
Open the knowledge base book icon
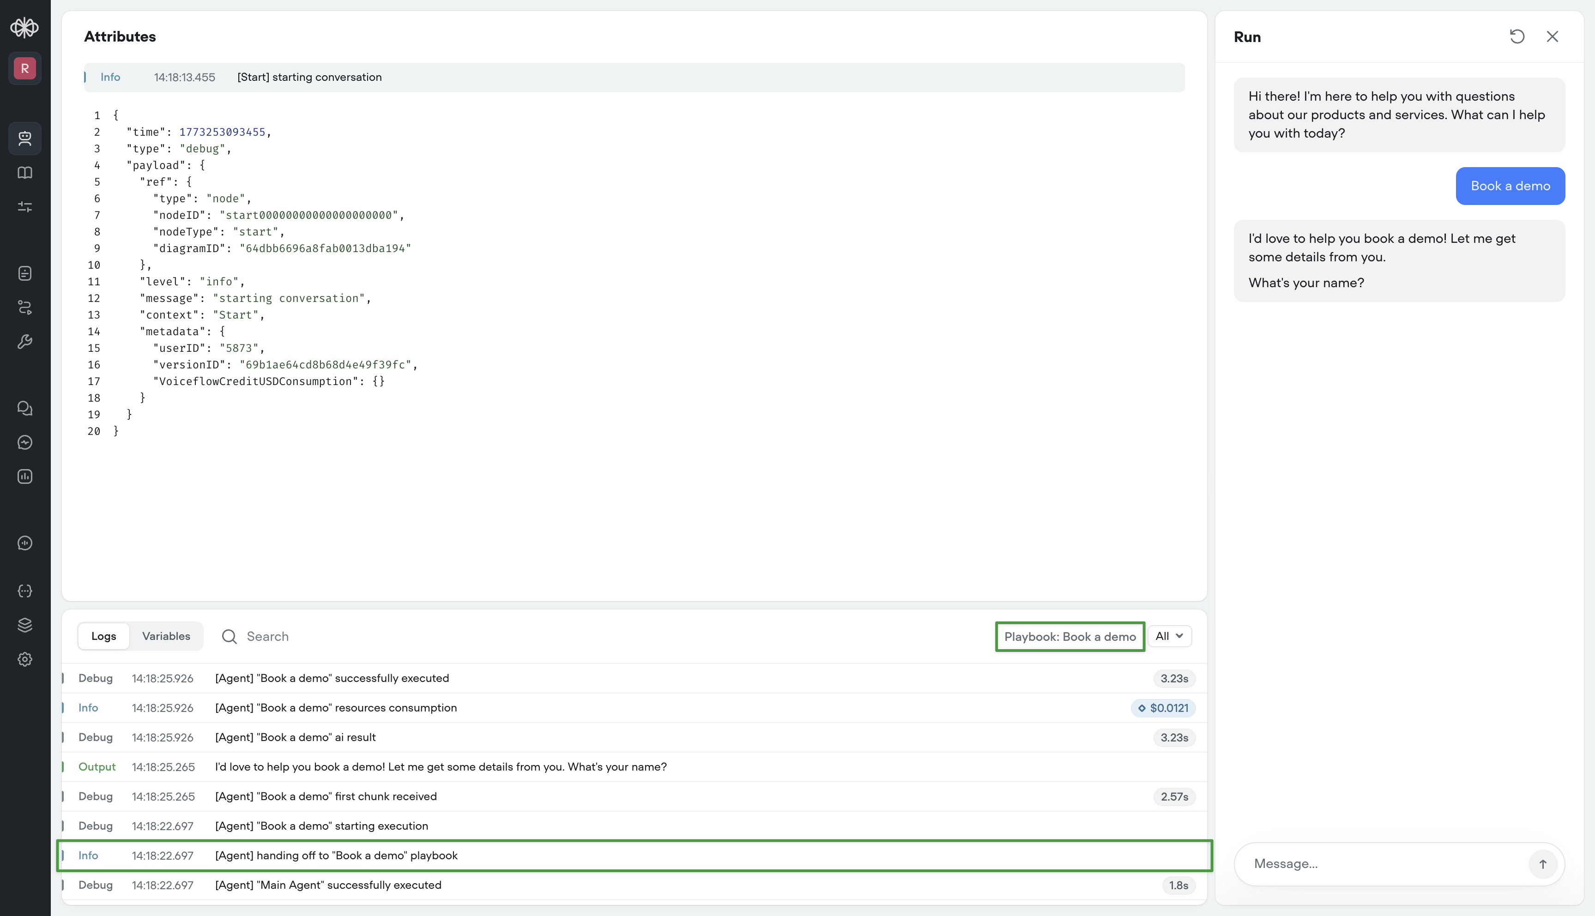(24, 172)
